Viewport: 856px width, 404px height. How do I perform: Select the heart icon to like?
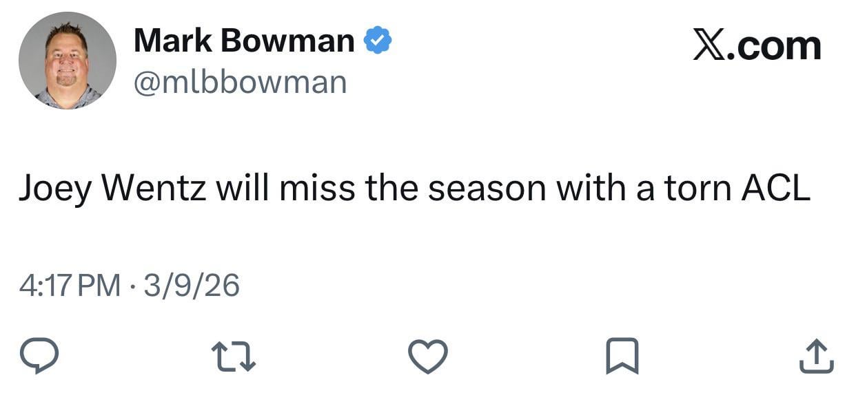(428, 356)
